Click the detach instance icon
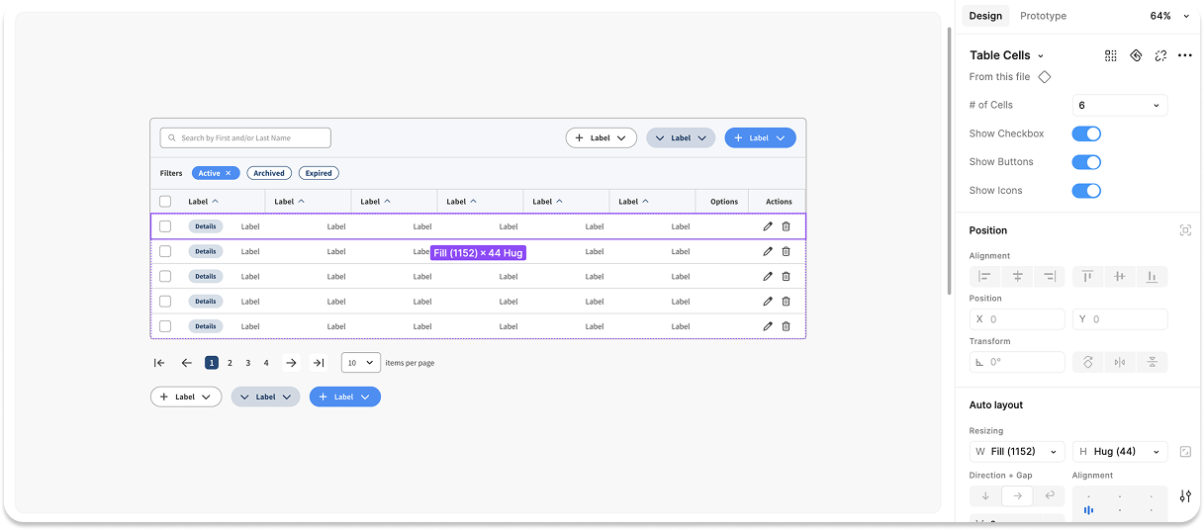Screen dimensions: 1204x530 click(x=1160, y=55)
